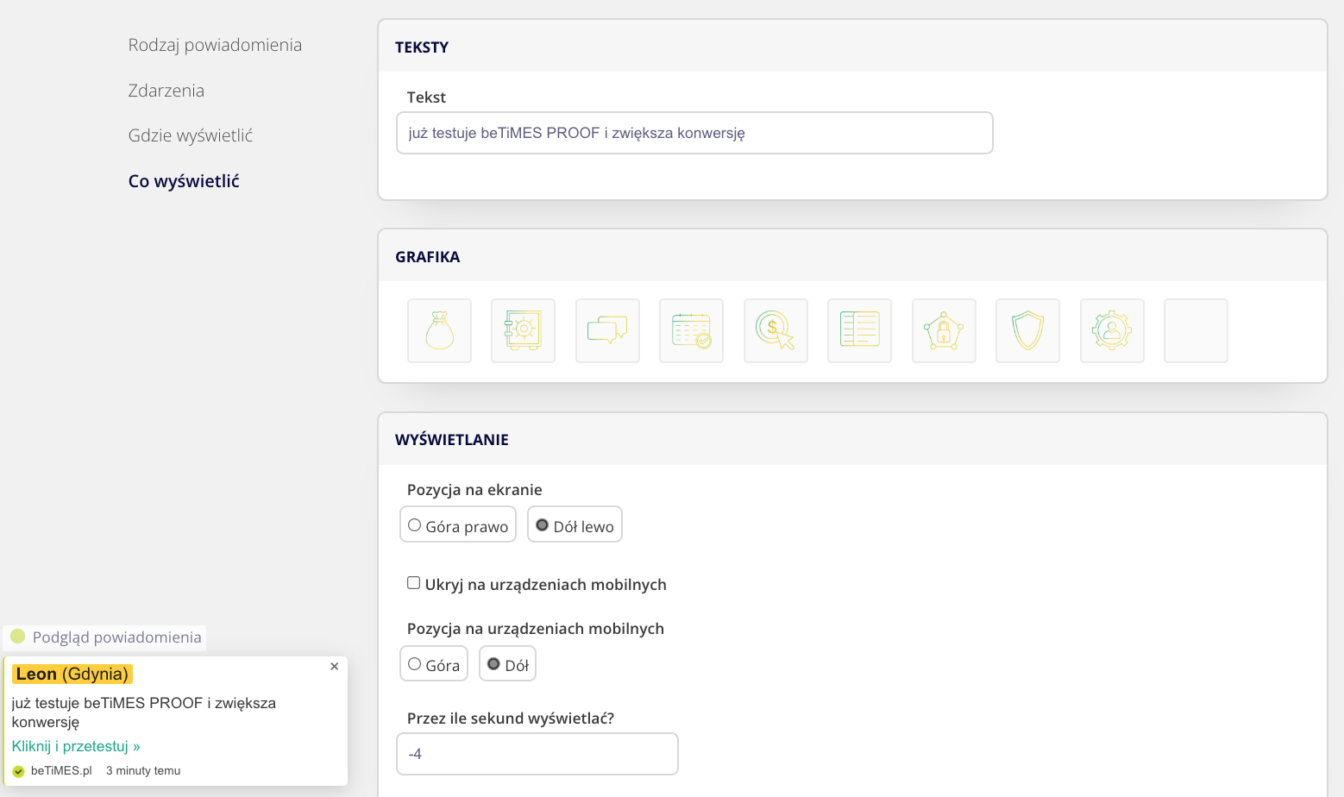Open 'Gdzie wyświetlić' section
This screenshot has width=1344, height=797.
(x=190, y=135)
